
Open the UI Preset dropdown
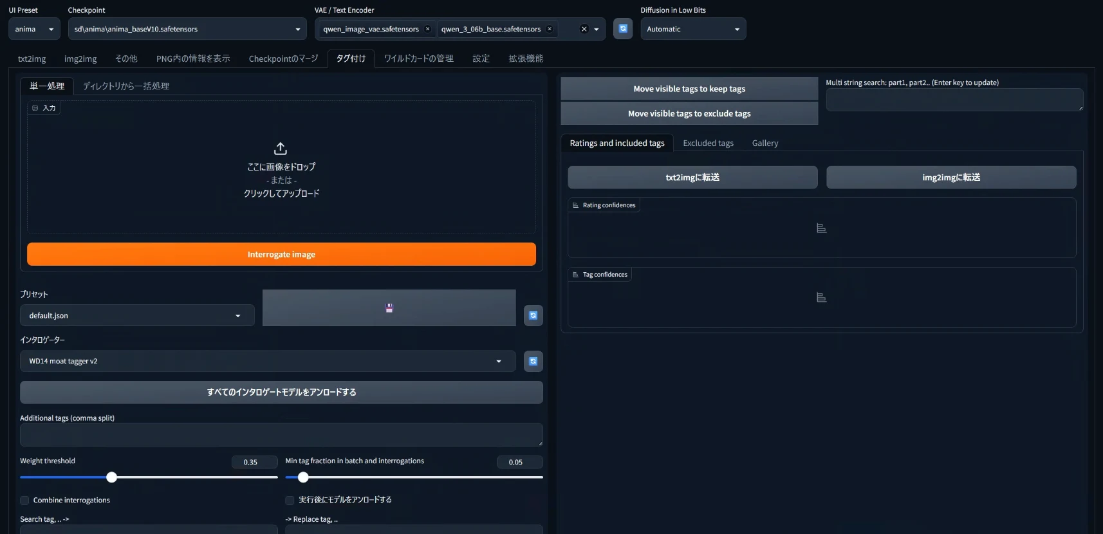(34, 29)
